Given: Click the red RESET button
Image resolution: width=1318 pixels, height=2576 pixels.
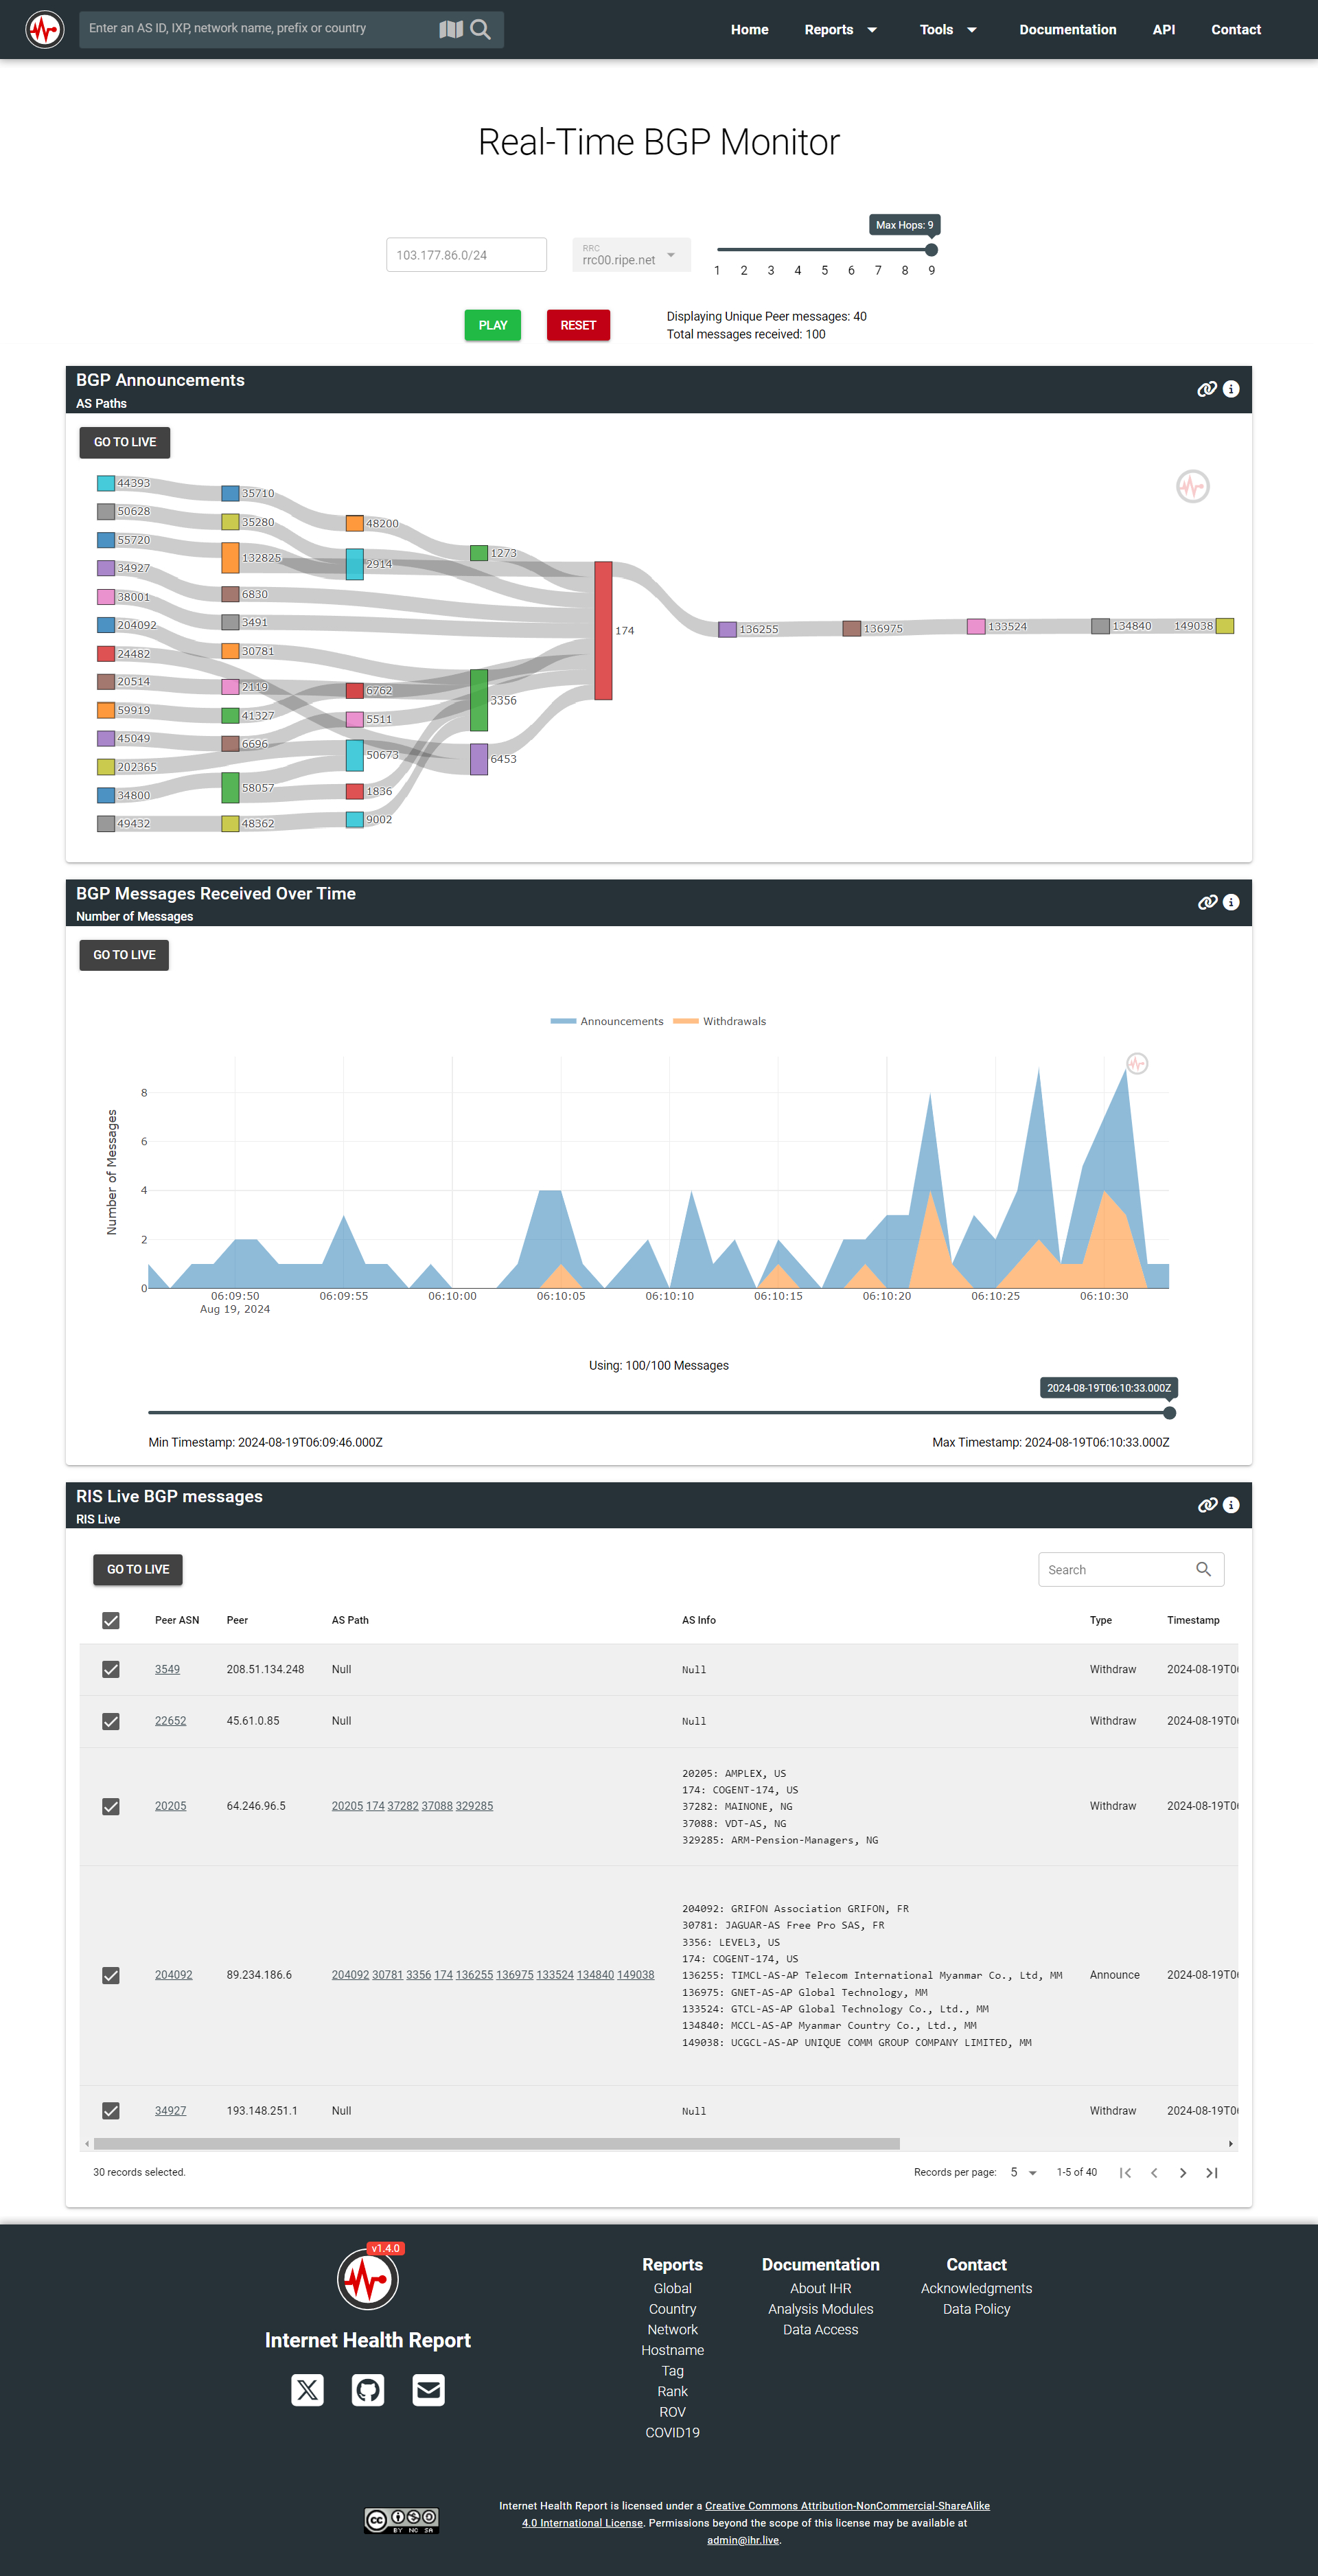Looking at the screenshot, I should coord(578,325).
